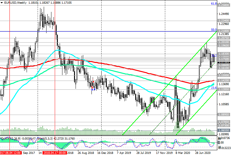Select the 1.14200 price level label

224,81
